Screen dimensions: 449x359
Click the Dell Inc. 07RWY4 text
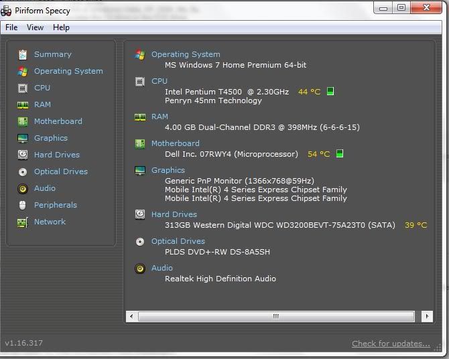231,154
